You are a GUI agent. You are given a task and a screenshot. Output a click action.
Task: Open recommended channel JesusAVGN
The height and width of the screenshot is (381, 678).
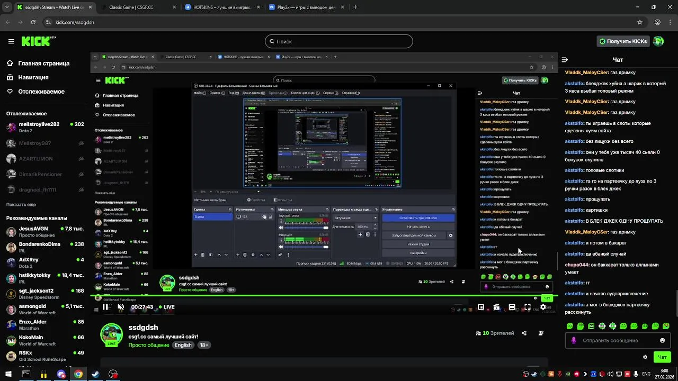(45, 232)
